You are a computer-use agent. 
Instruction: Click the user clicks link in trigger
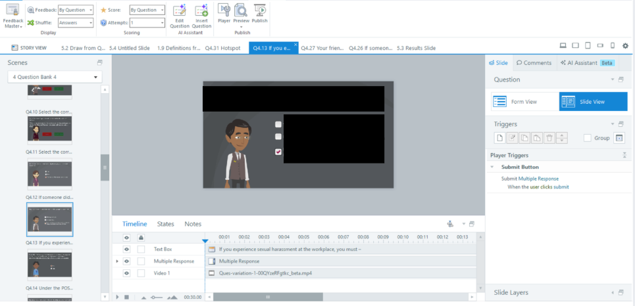point(541,186)
